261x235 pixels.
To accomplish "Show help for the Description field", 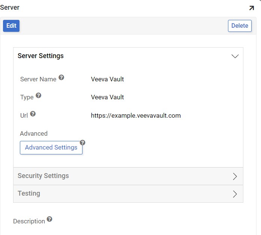I will 49,220.
